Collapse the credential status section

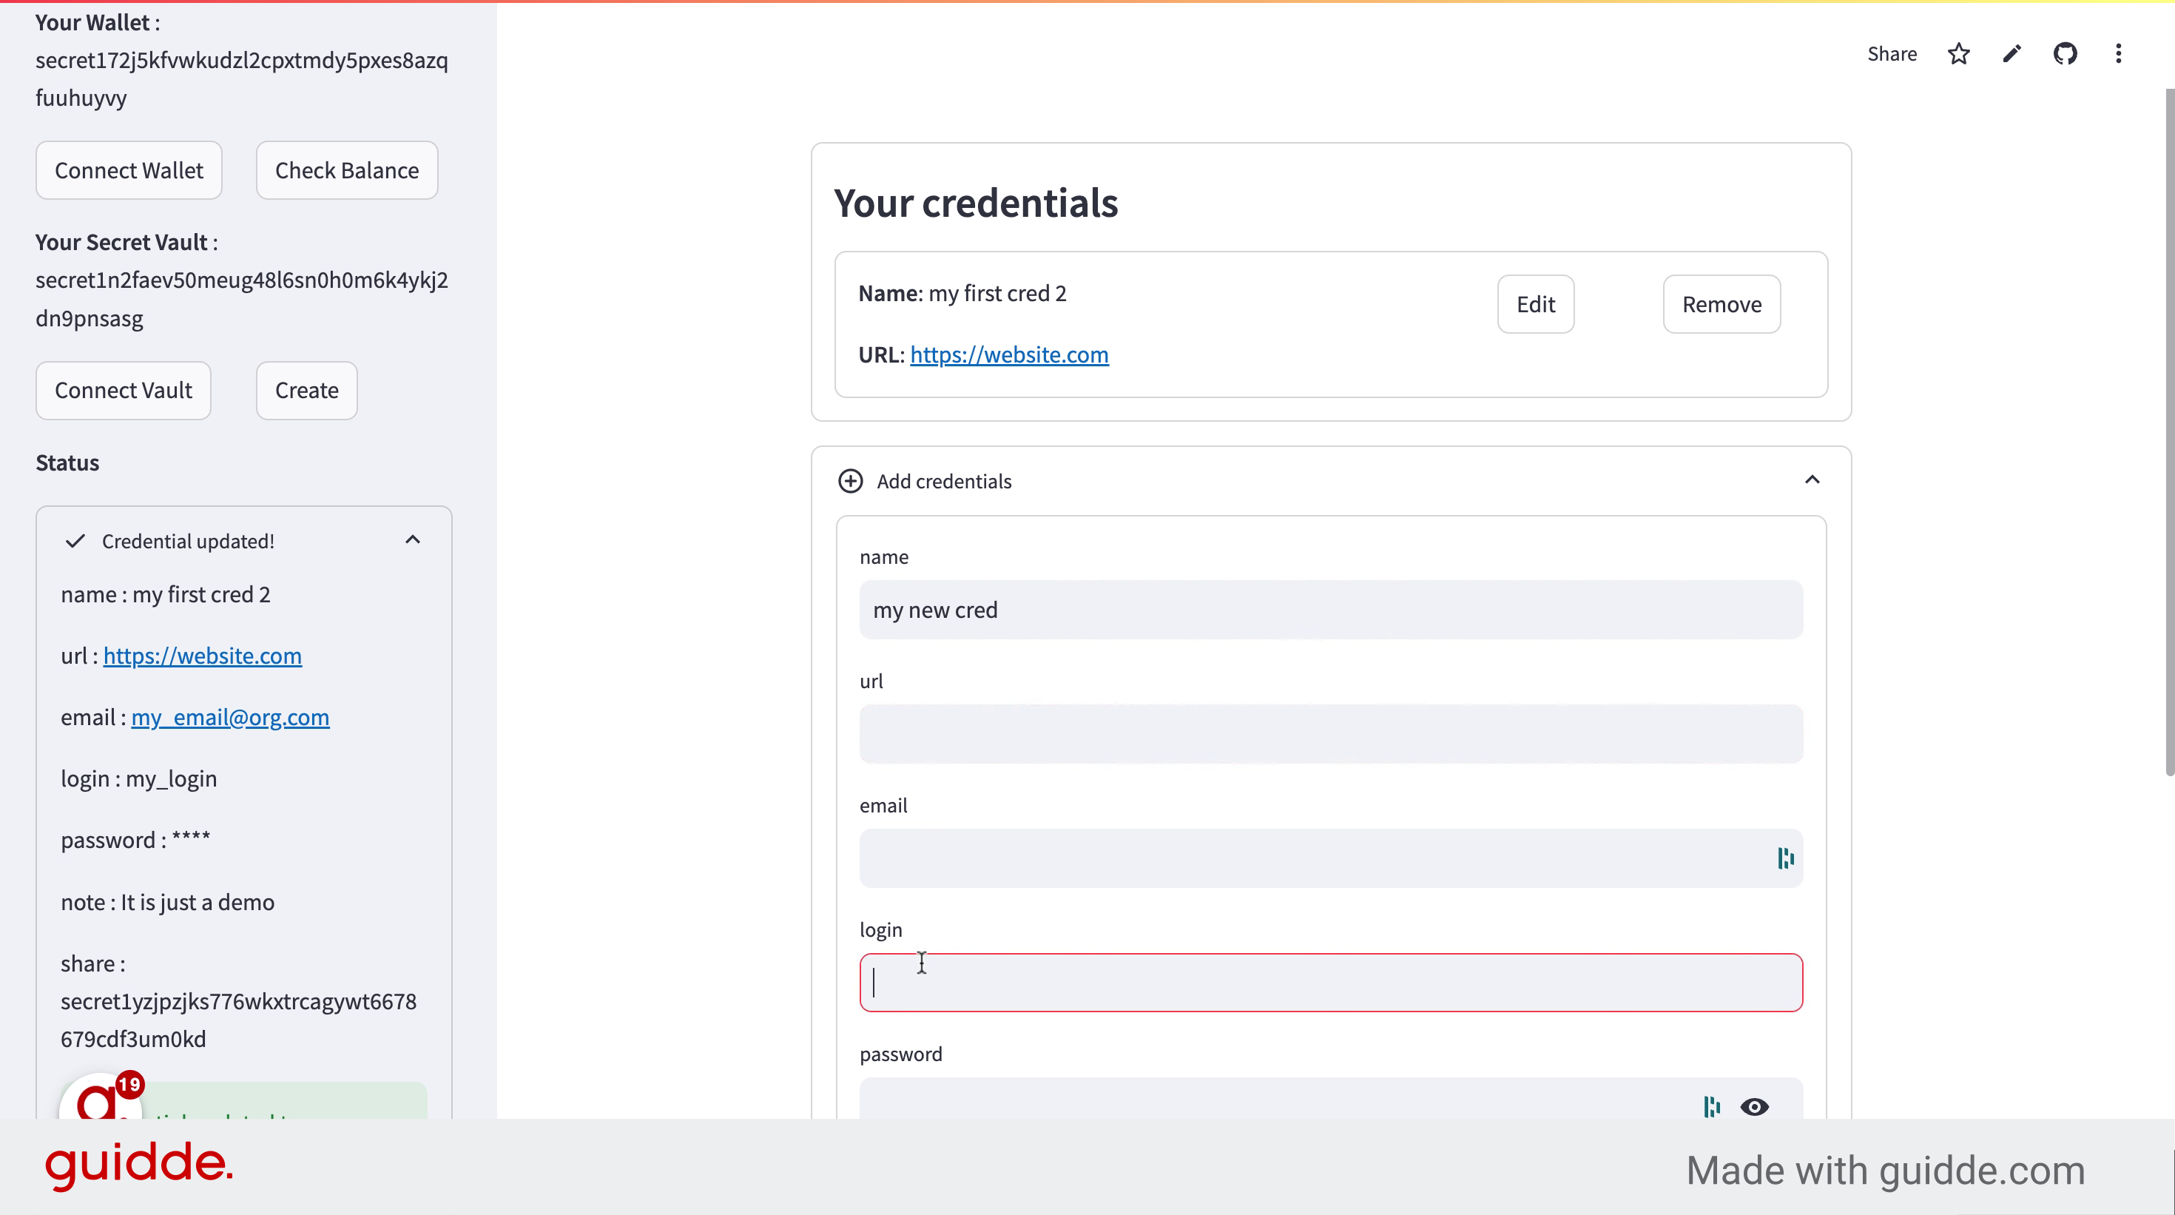coord(414,541)
